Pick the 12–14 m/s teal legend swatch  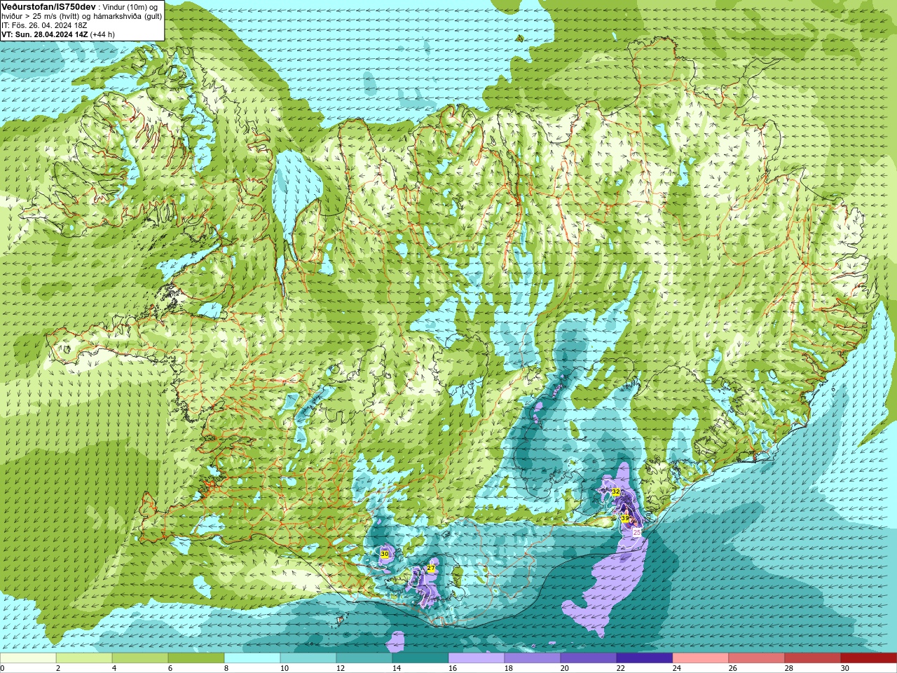click(364, 658)
